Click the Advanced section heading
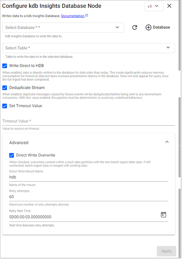This screenshot has height=259, width=182. pos(19,142)
